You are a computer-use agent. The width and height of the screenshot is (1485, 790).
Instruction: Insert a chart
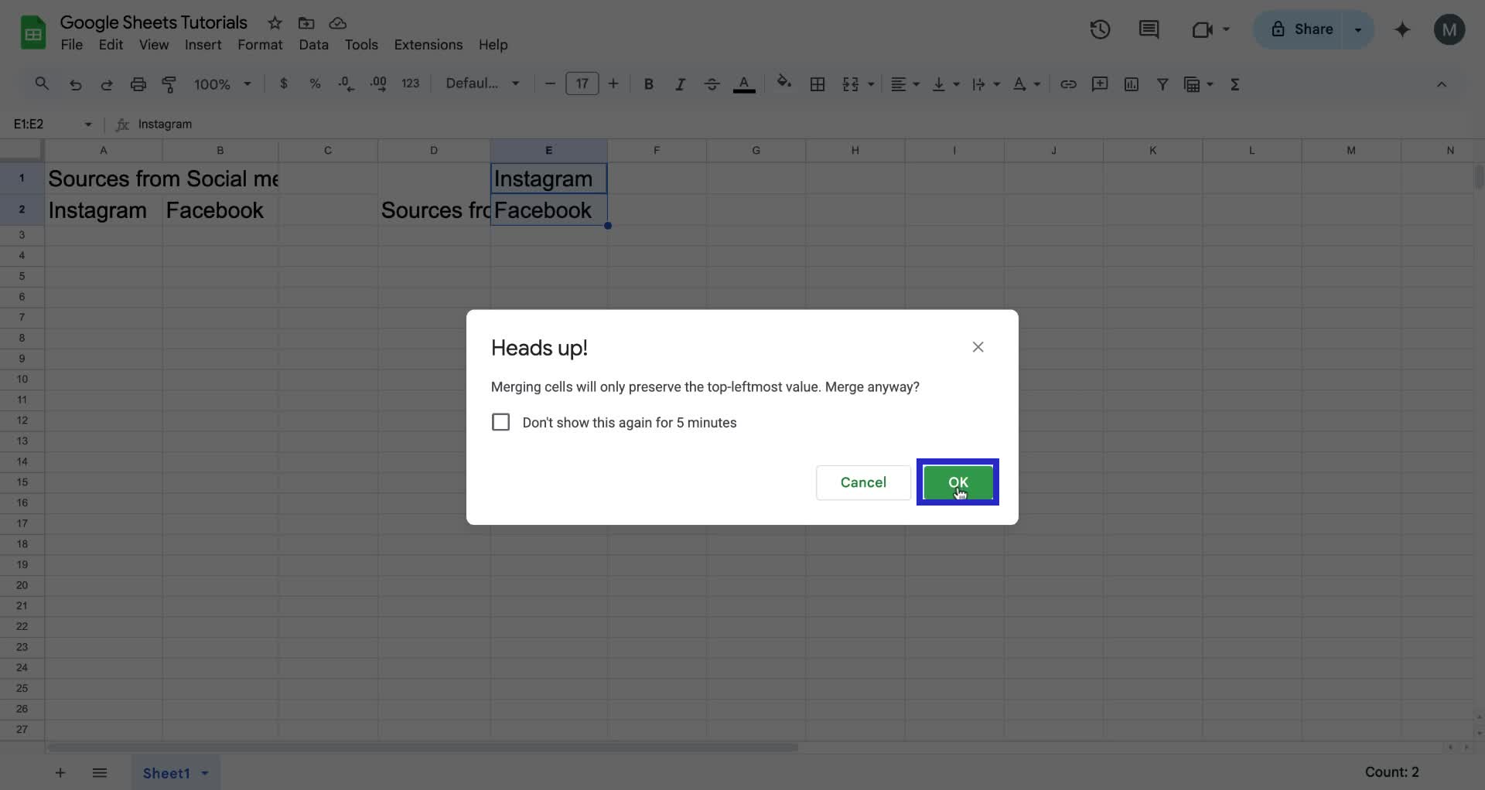[1132, 83]
